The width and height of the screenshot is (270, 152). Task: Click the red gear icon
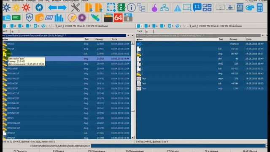26,8
